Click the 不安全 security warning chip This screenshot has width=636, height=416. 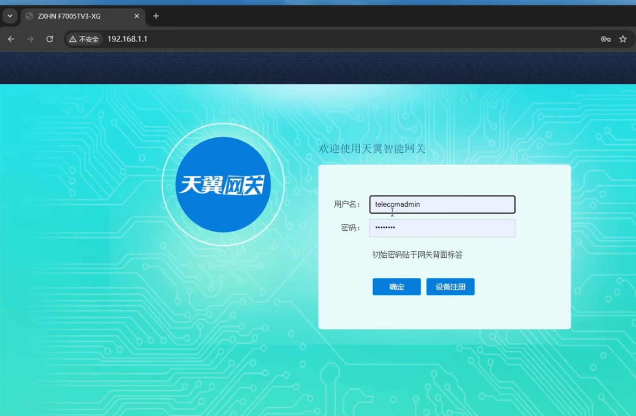(84, 39)
